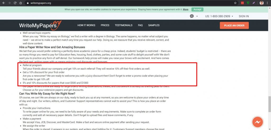
Task: Open the floating Messenger chat button
Action: pos(258,122)
